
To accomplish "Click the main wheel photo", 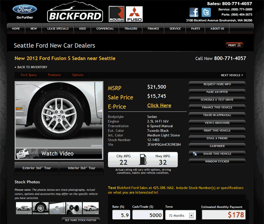I will click(59, 115).
